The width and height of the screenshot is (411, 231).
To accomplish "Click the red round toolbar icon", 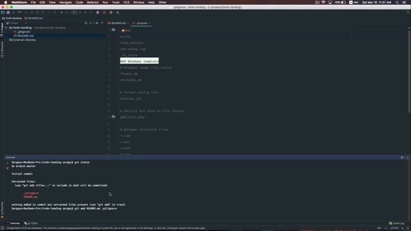I will [x=104, y=12].
